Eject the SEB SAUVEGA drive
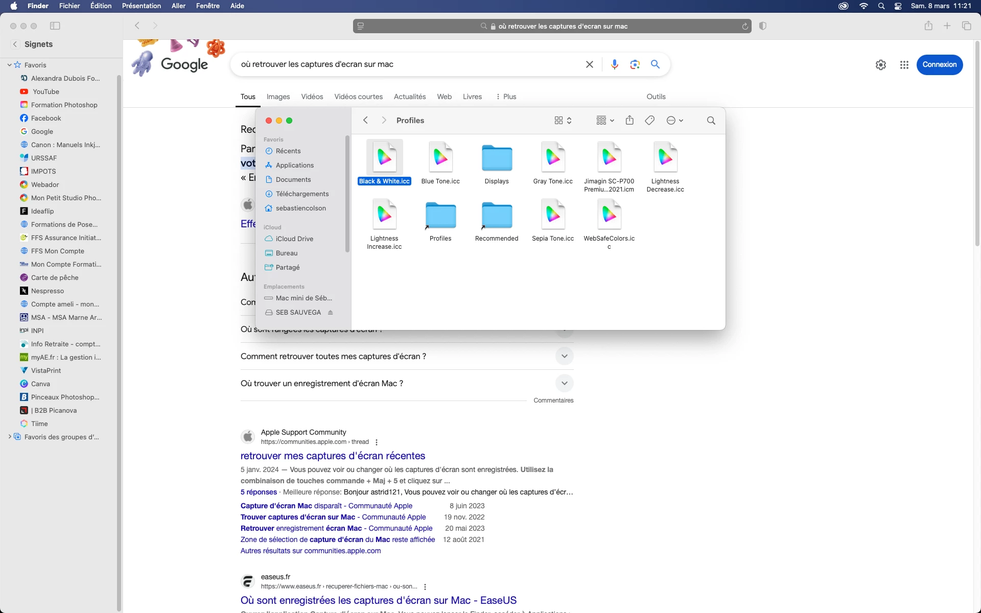The width and height of the screenshot is (981, 613). tap(331, 313)
